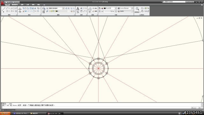Click the Windows Start button
204x115 pixels.
(x=5, y=113)
